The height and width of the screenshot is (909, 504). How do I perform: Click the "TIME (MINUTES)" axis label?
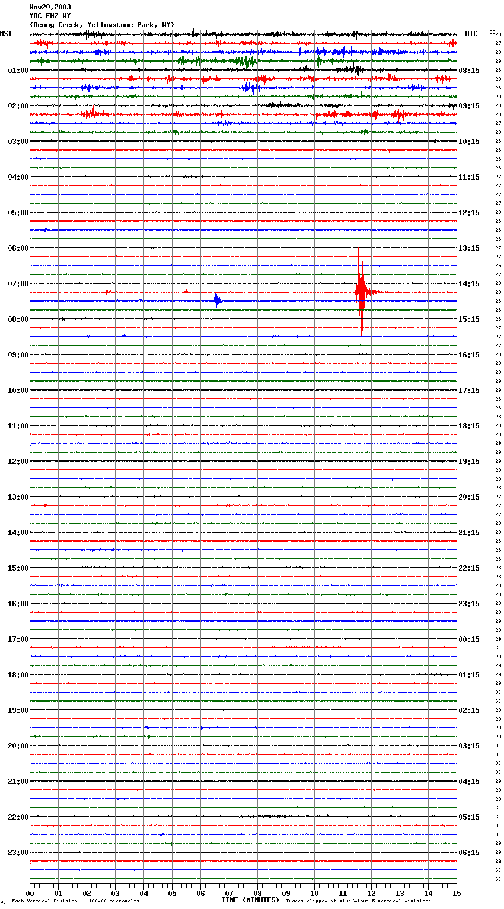tap(250, 900)
